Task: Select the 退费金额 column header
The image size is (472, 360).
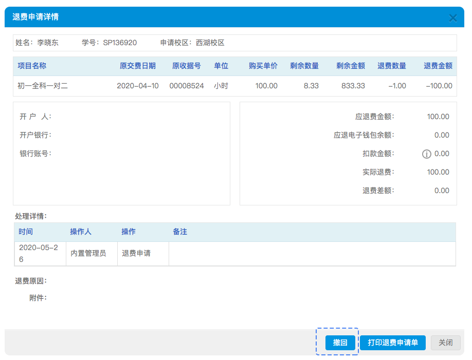Action: (x=438, y=66)
